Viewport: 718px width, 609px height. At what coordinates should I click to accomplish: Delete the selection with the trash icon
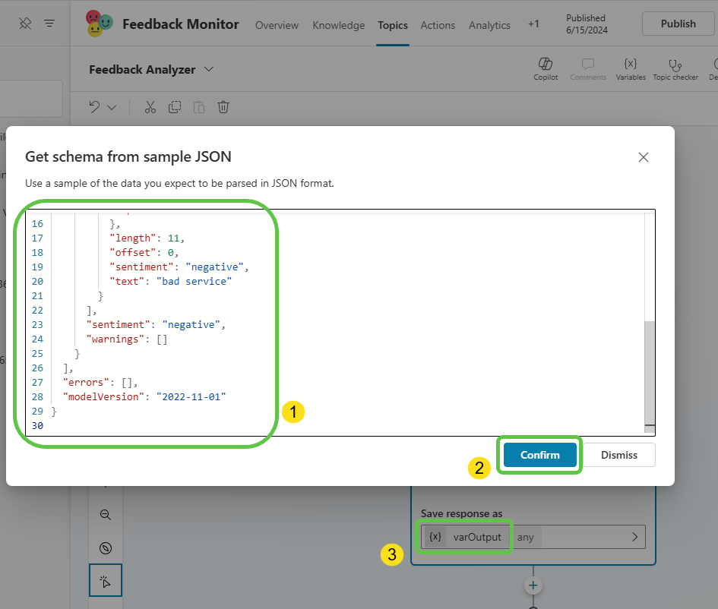(x=223, y=107)
